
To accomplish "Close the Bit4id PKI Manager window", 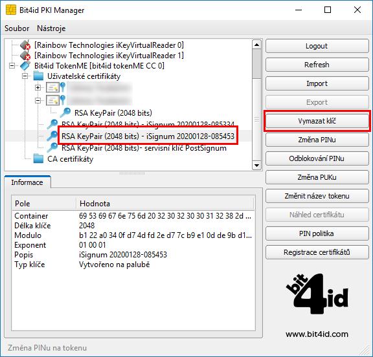I will coord(357,10).
